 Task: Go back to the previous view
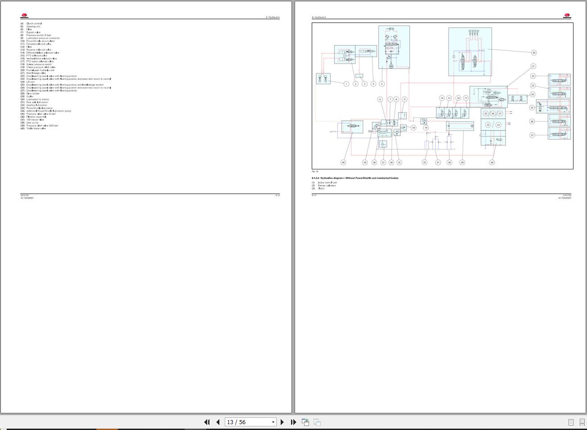[305, 422]
